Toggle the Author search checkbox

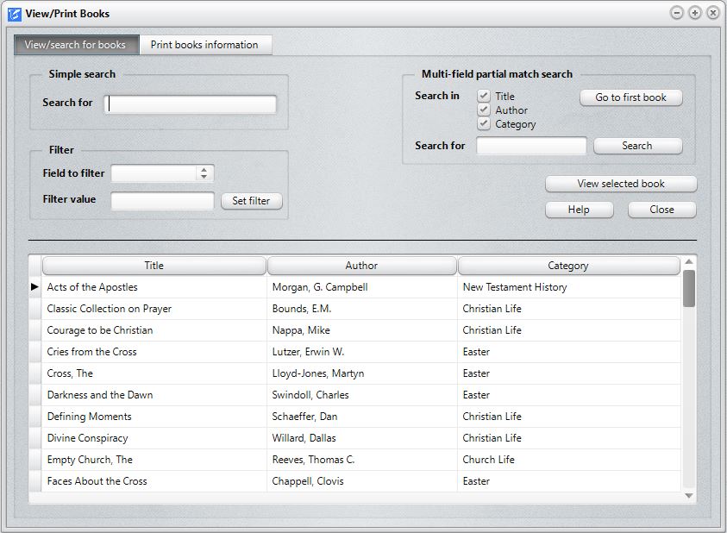[x=484, y=110]
